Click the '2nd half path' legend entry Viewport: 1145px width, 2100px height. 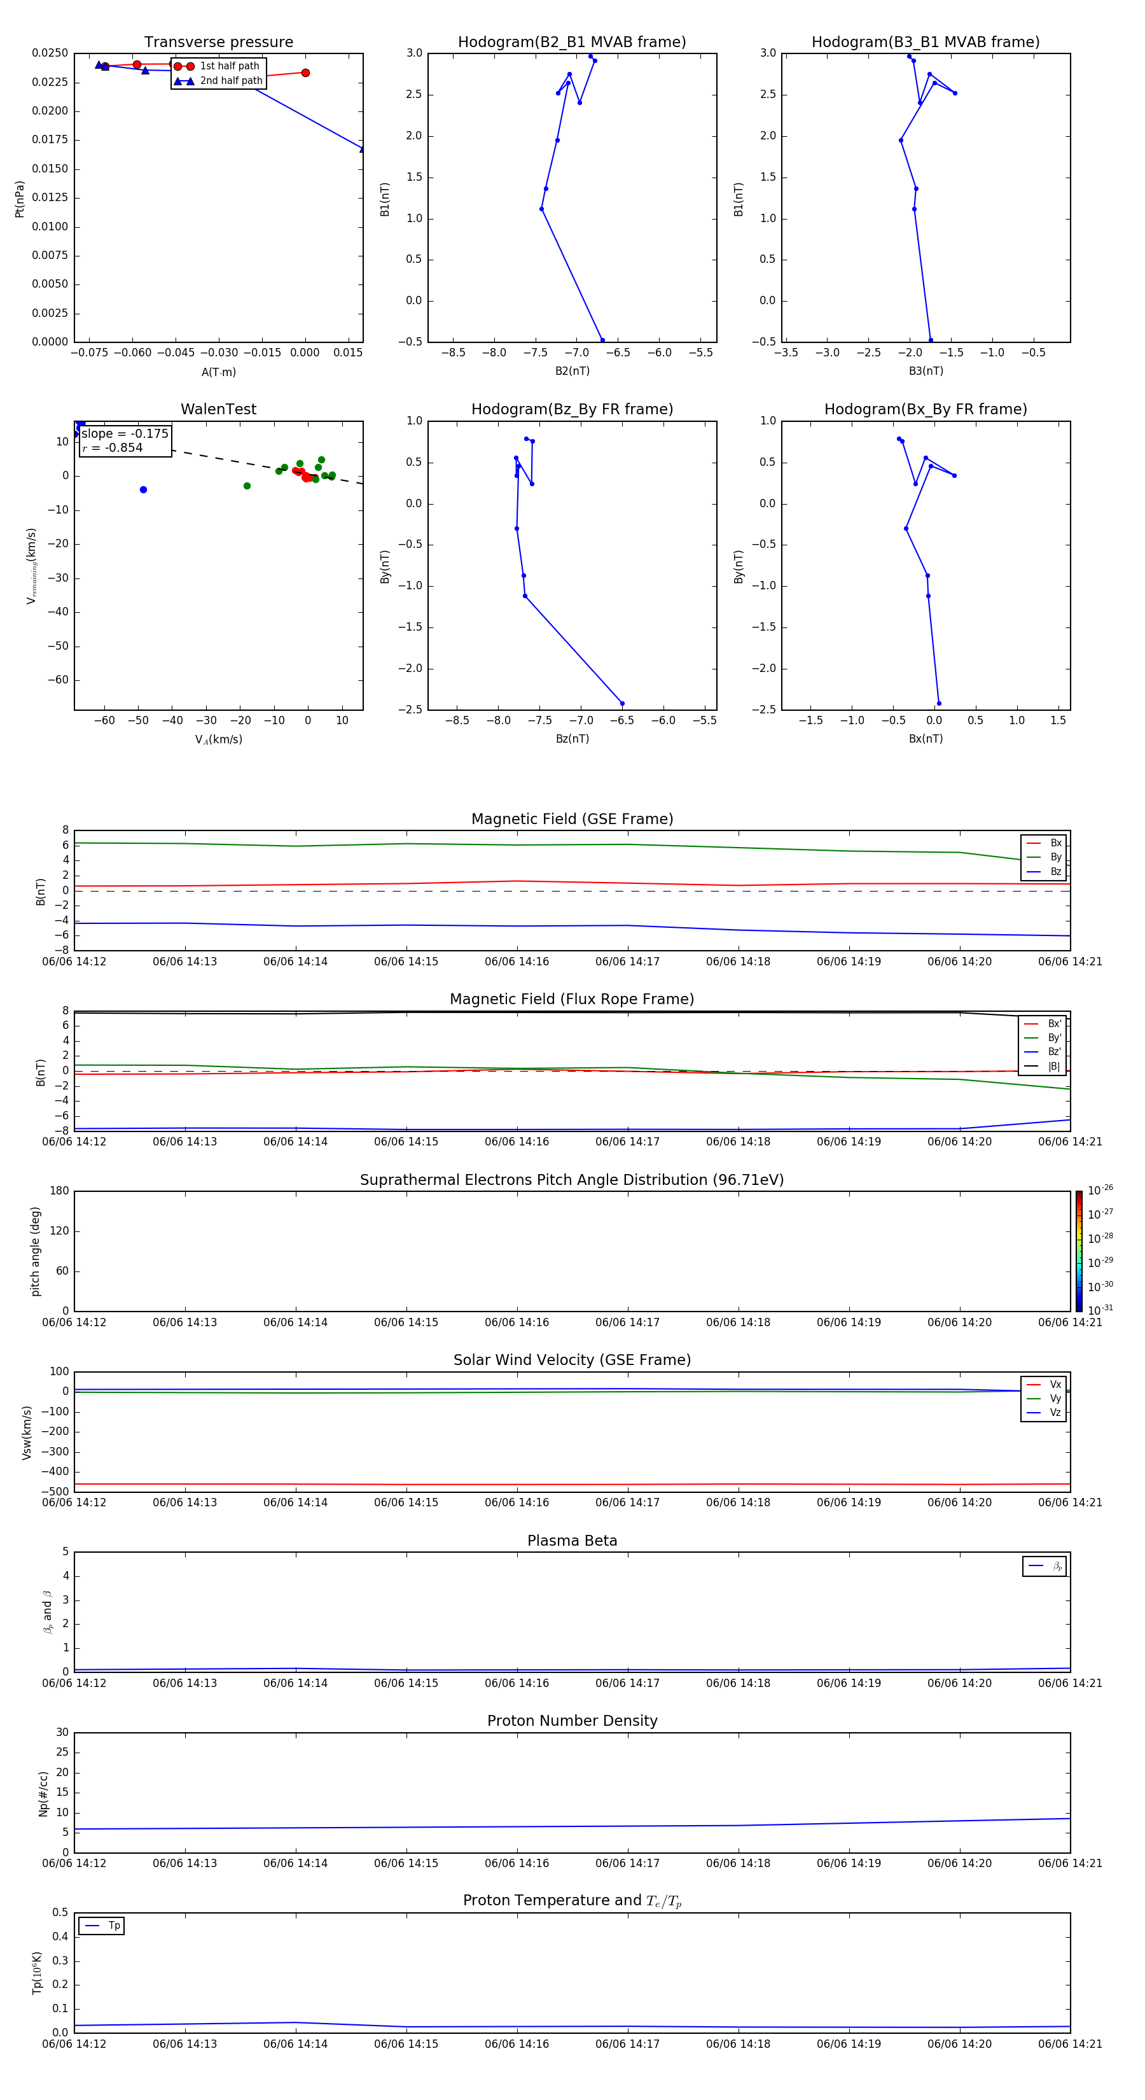218,81
